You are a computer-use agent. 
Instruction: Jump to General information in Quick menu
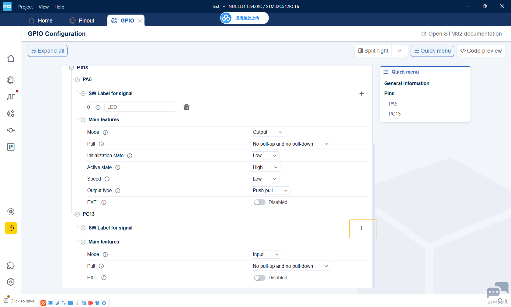point(407,83)
